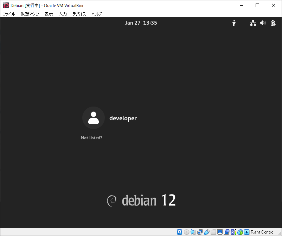Click the network adapters status icon

tap(200, 232)
